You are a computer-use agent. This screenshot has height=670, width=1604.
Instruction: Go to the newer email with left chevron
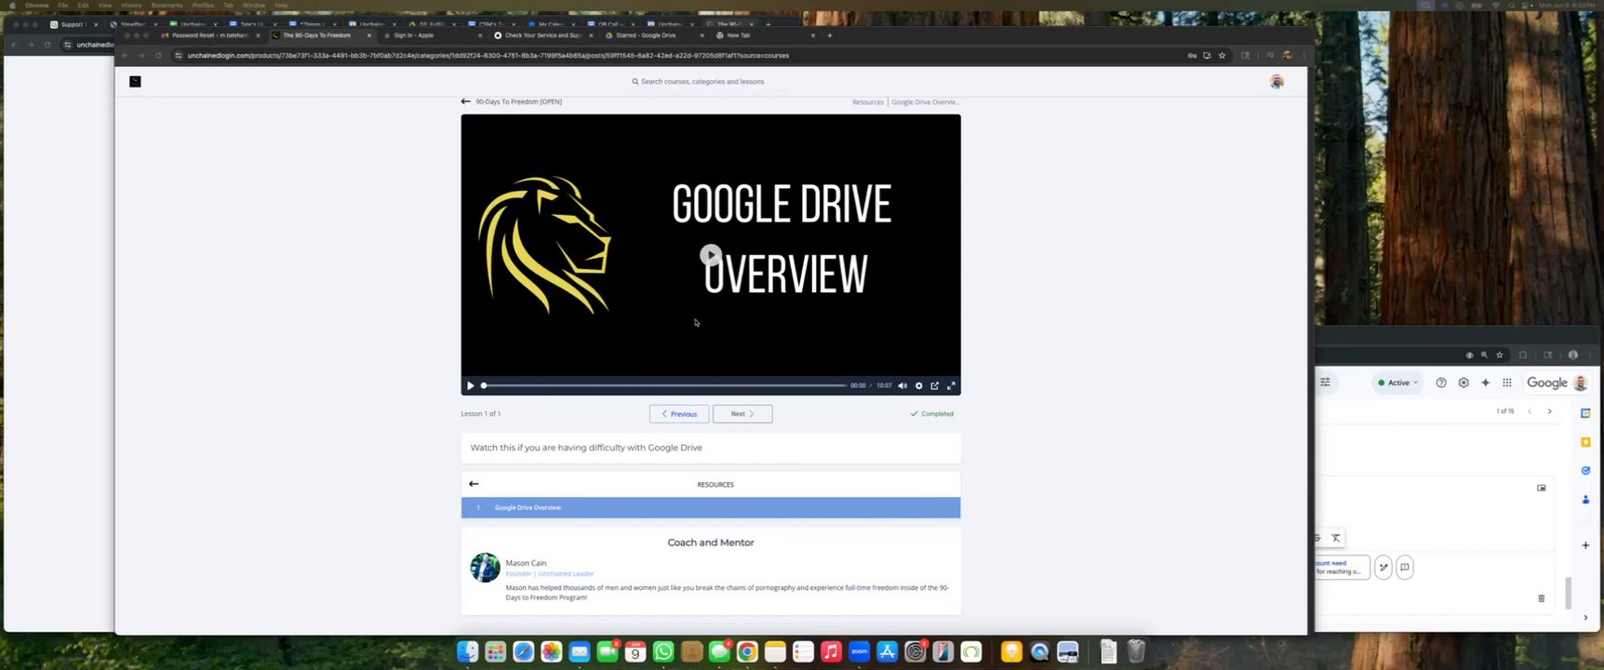coord(1530,411)
